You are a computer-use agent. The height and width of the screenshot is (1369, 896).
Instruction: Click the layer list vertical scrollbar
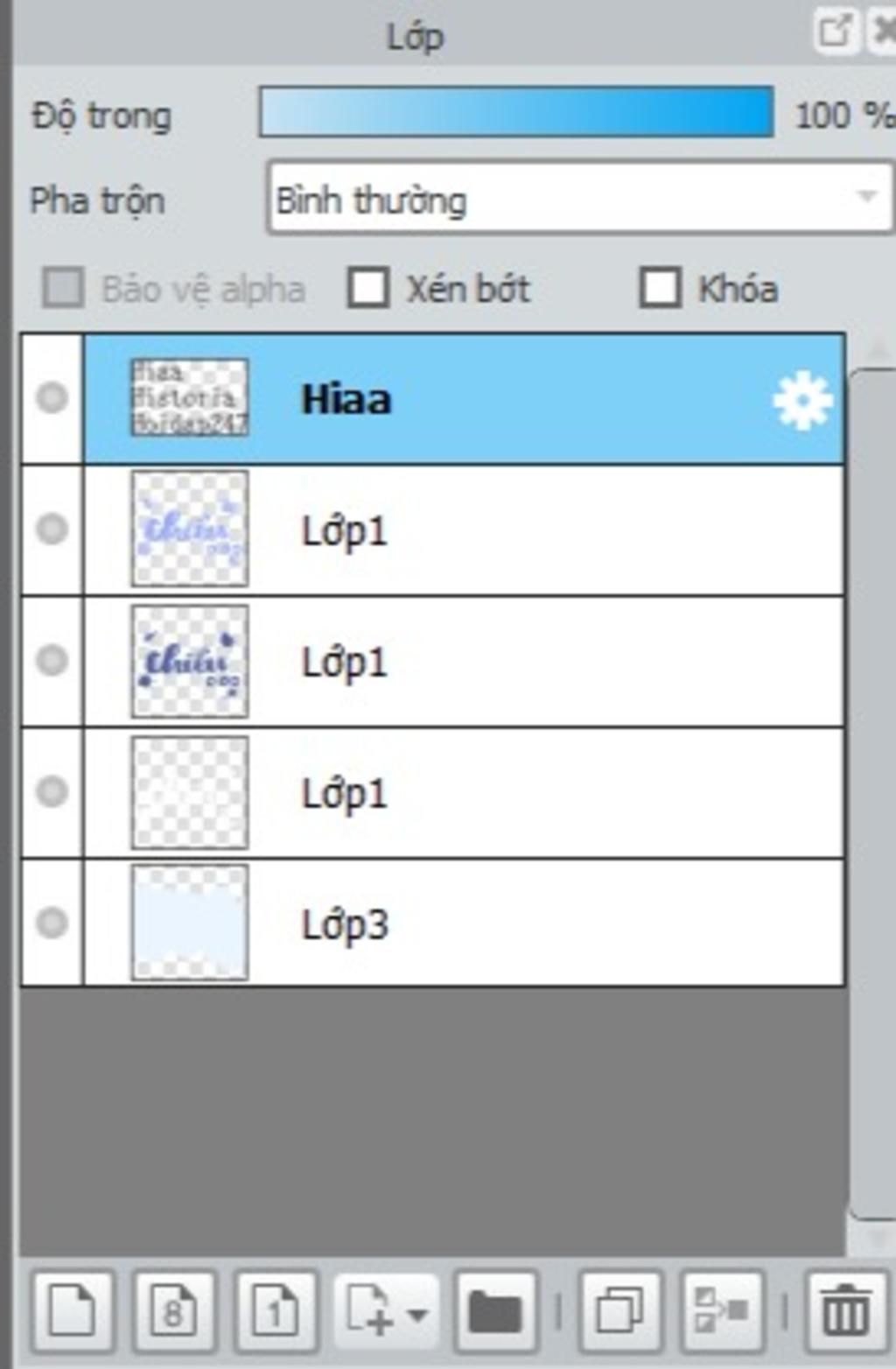click(871, 793)
